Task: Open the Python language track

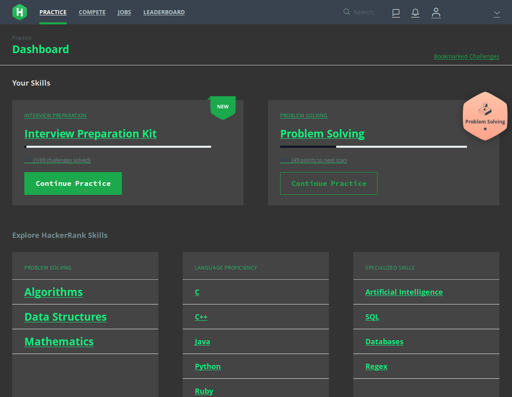Action: (207, 366)
